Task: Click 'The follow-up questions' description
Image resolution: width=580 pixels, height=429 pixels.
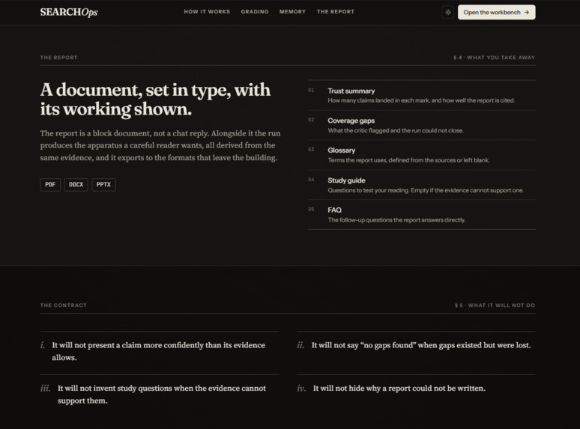Action: (396, 220)
